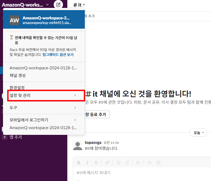The width and height of the screenshot is (211, 181).
Task: Click the 동료 추가 button
Action: click(x=97, y=114)
